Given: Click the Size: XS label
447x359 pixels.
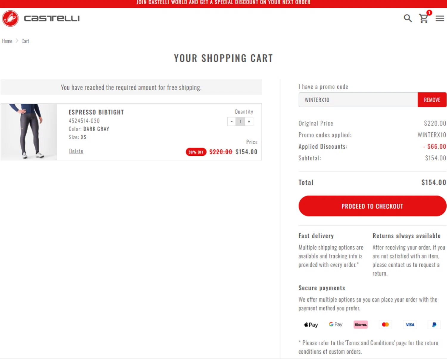Looking at the screenshot, I should [77, 137].
